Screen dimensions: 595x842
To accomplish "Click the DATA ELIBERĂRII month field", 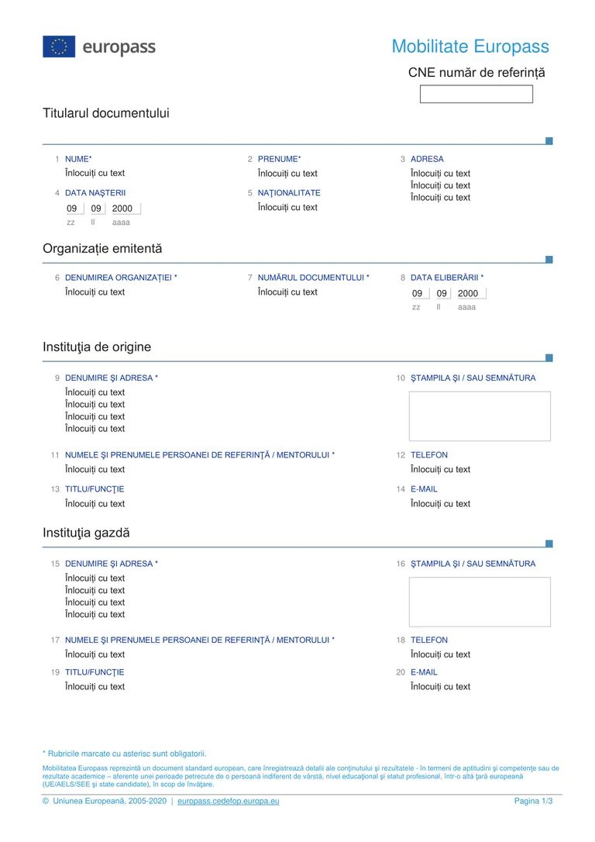I will (442, 293).
